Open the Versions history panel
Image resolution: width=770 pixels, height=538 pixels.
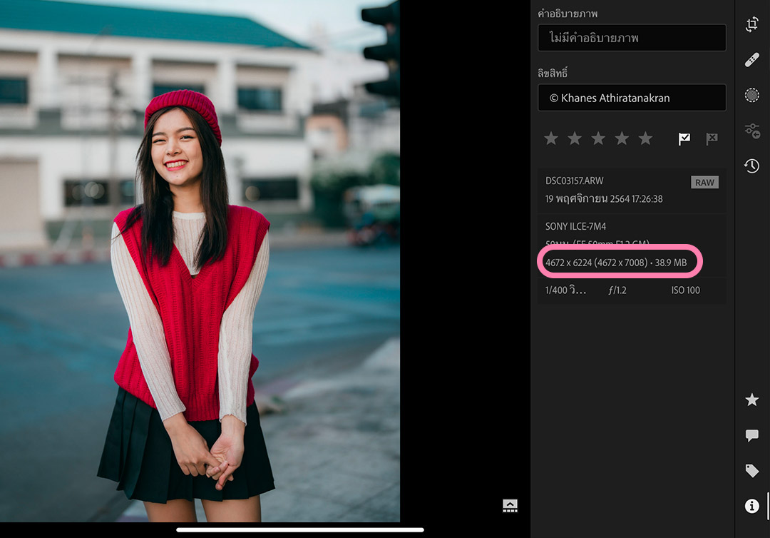tap(752, 166)
